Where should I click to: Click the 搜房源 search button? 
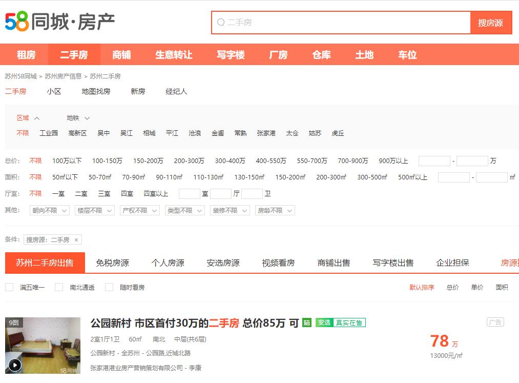[491, 23]
